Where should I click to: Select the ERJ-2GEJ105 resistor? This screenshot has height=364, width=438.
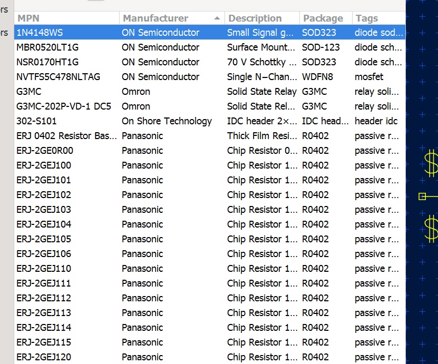(210, 239)
